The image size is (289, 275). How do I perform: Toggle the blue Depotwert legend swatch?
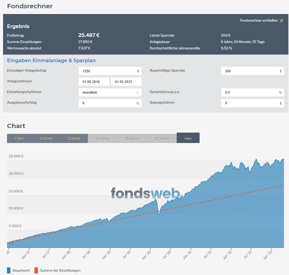pos(9,270)
